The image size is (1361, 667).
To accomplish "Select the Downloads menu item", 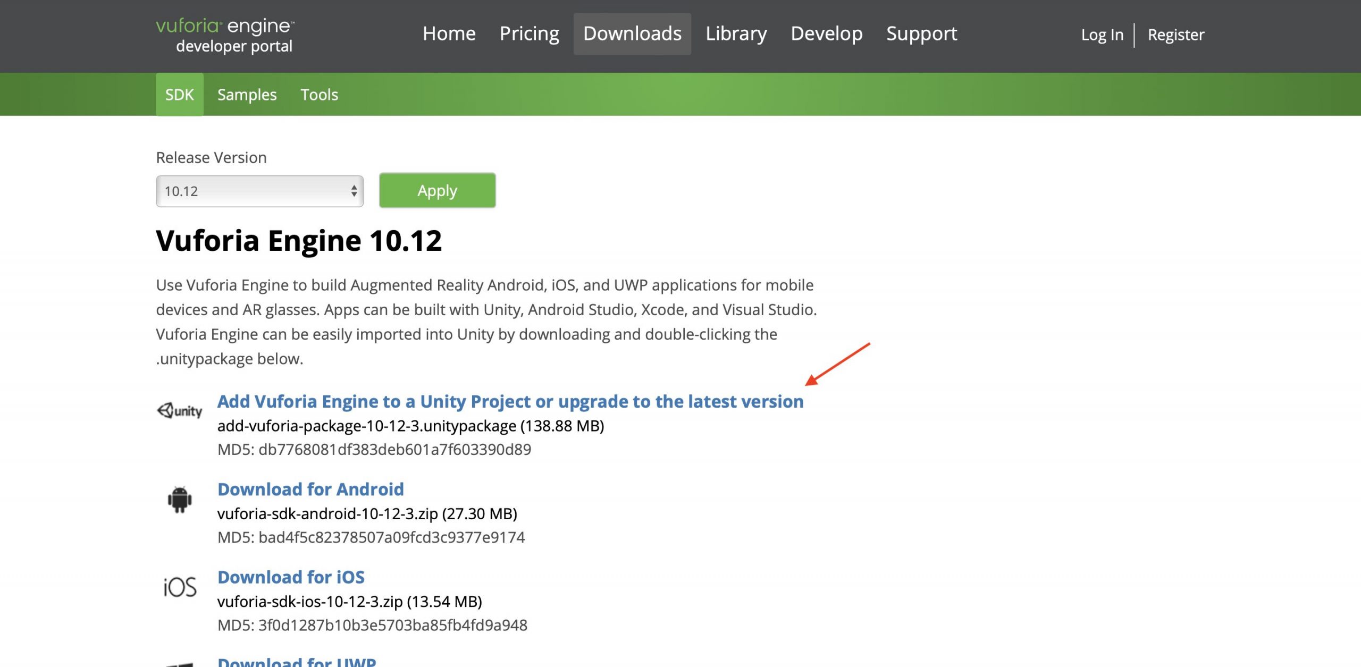I will tap(632, 33).
